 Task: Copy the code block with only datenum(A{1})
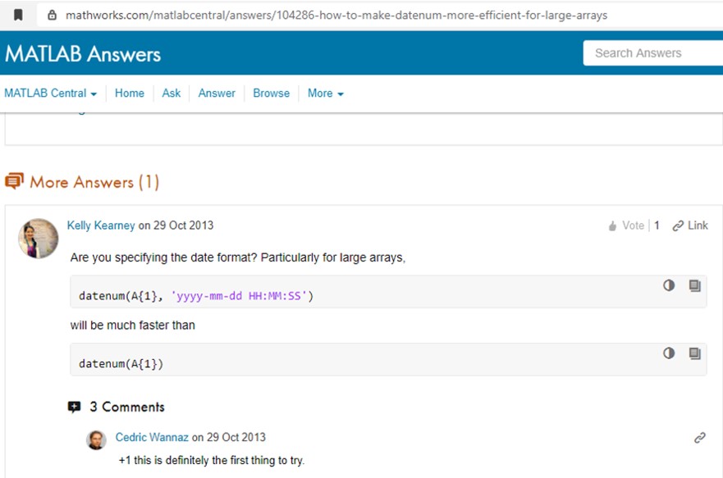tap(694, 353)
